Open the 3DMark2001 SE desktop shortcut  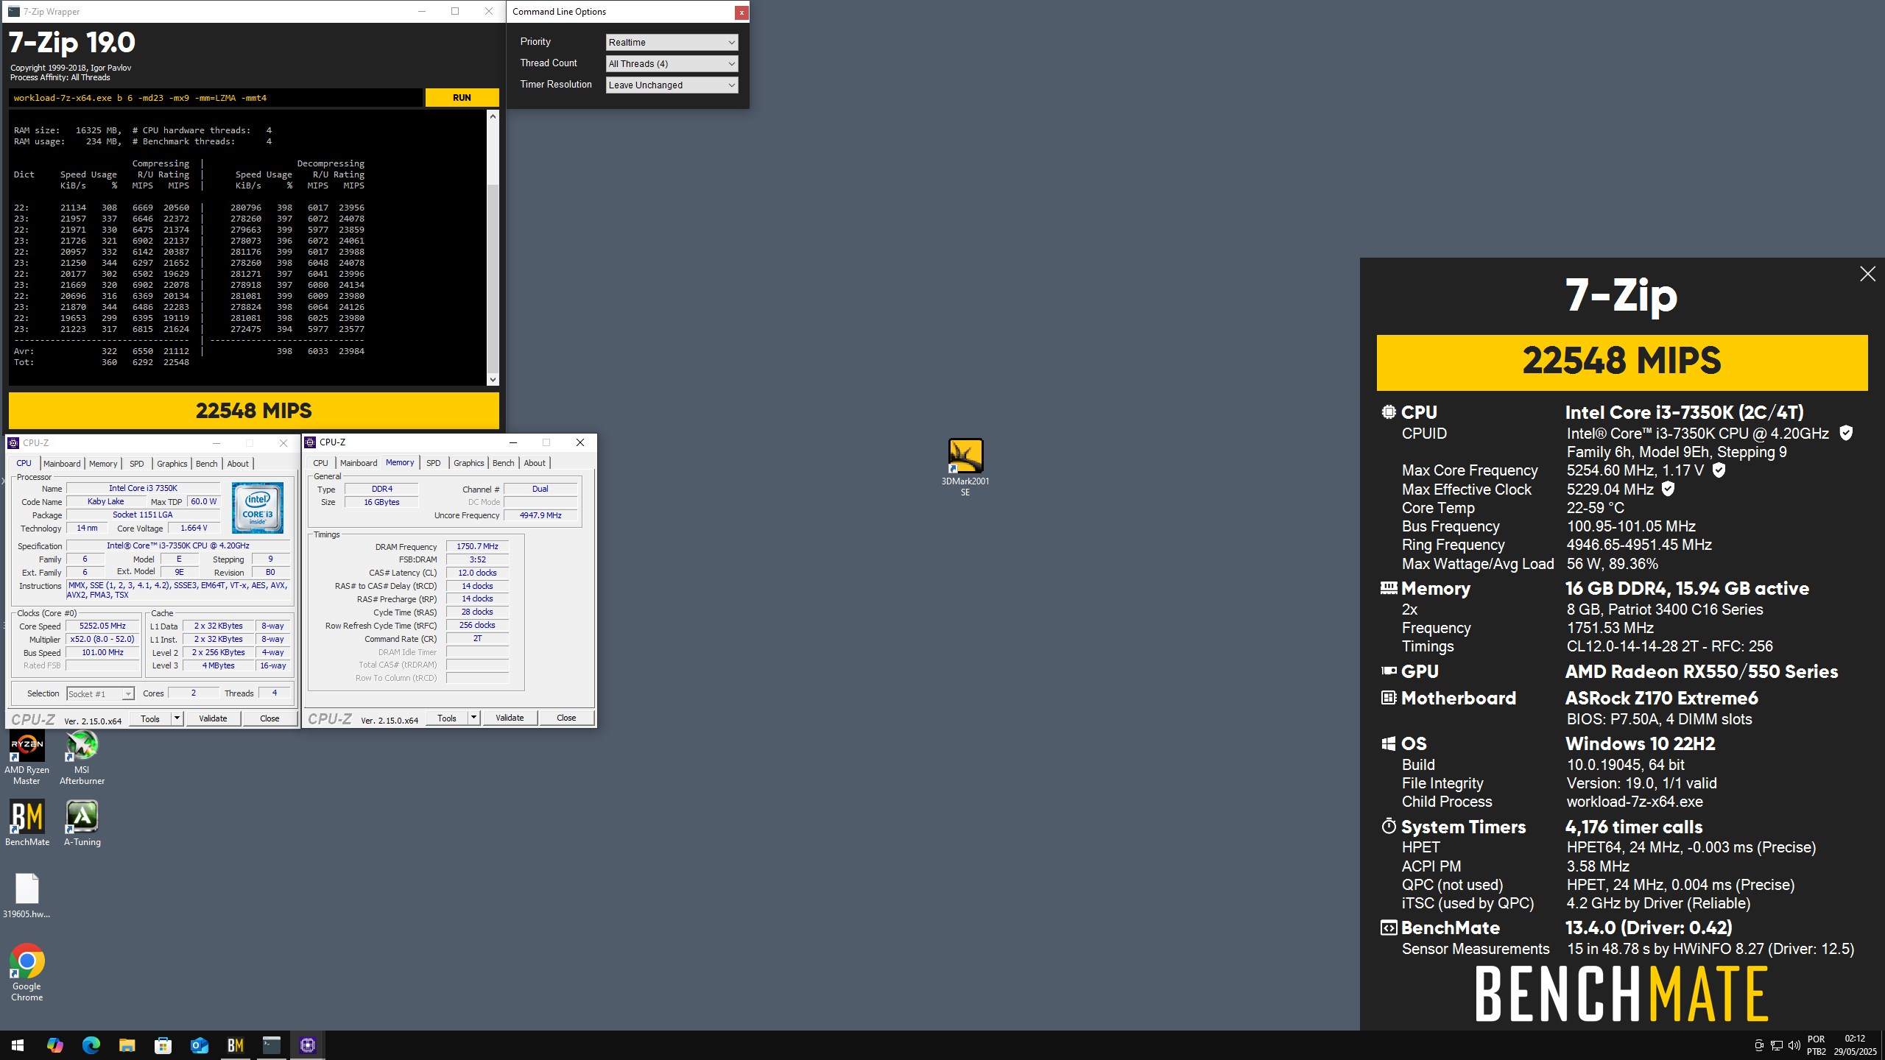(x=965, y=466)
